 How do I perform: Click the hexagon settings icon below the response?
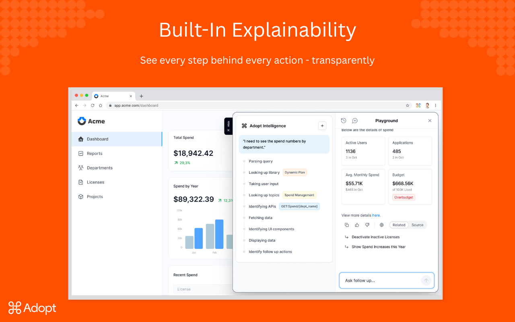click(382, 225)
